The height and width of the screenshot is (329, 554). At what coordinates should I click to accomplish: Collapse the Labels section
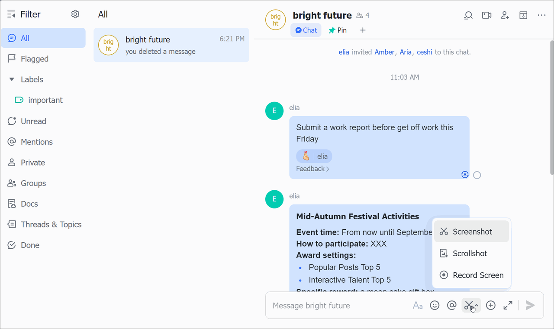pyautogui.click(x=12, y=79)
